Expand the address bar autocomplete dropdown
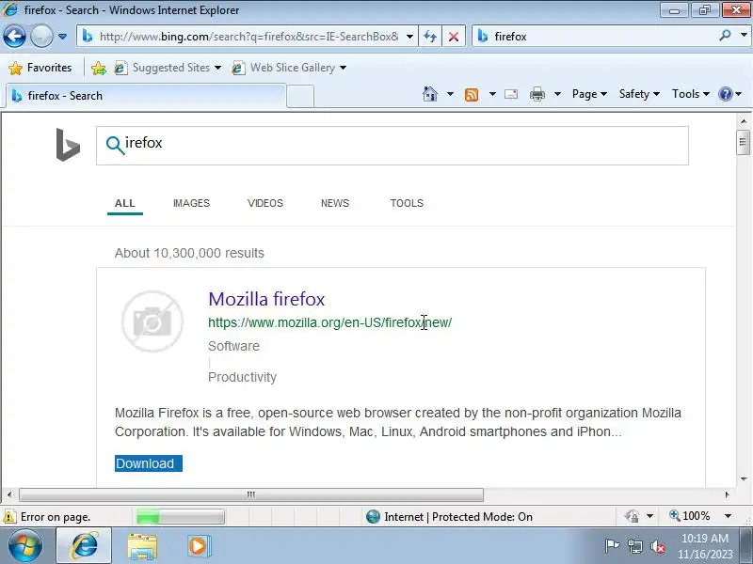This screenshot has width=753, height=564. point(409,37)
